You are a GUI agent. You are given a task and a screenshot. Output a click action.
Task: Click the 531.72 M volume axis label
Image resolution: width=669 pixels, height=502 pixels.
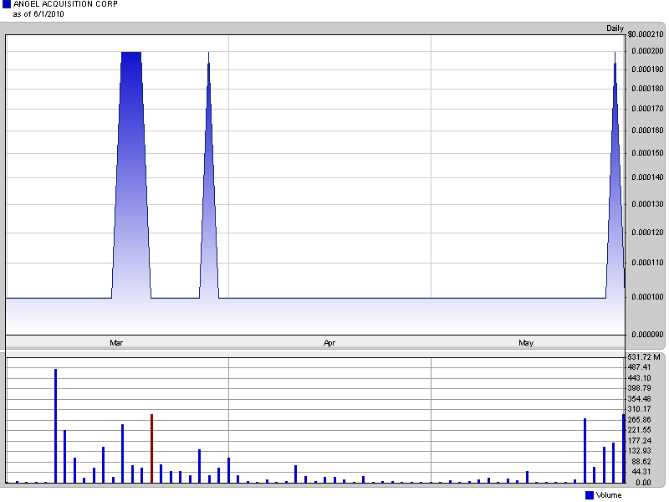tap(645, 357)
